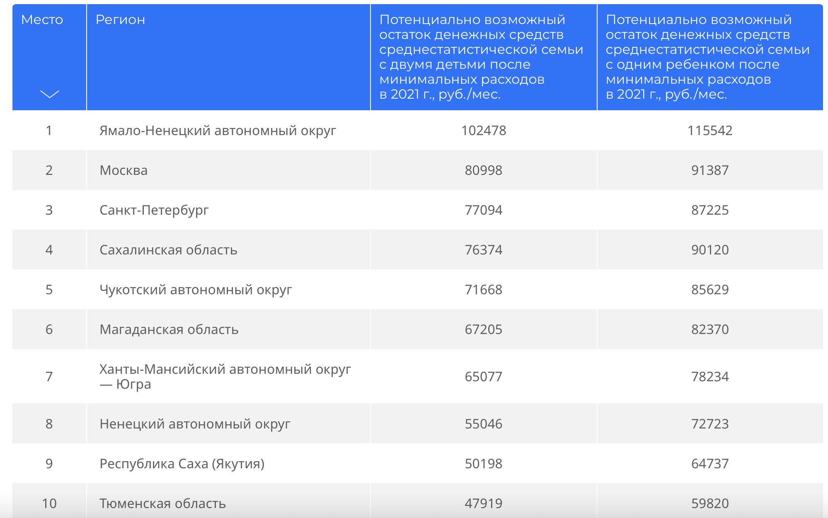Click rank 10 in Место column
This screenshot has width=828, height=518.
click(x=49, y=503)
